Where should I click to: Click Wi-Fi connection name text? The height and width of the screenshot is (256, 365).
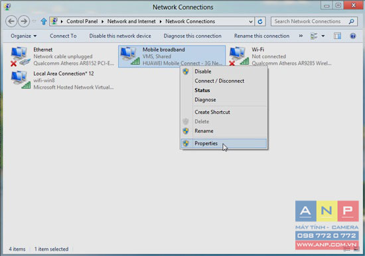click(257, 50)
